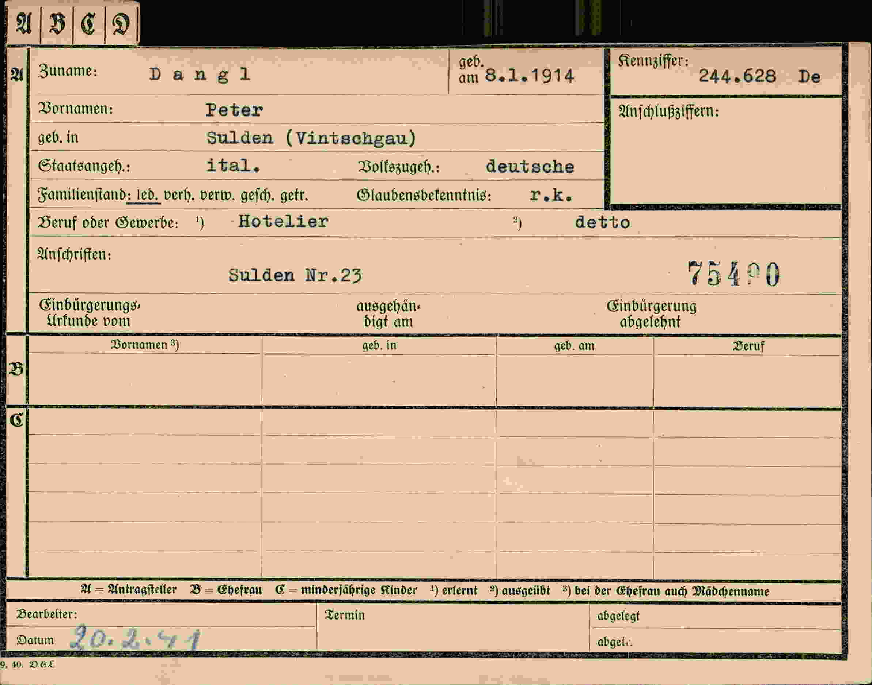Click the print code '9. 40. D&C'
This screenshot has width=872, height=685.
pyautogui.click(x=27, y=665)
